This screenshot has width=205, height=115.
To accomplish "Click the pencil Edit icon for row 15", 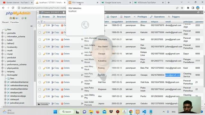I will pyautogui.click(x=45, y=39).
